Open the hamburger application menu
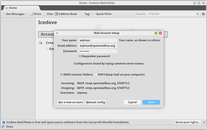The image size is (207, 130). 203,14
